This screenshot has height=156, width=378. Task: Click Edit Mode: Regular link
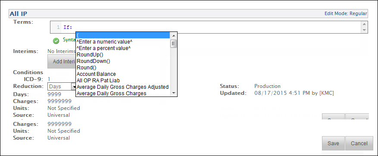pyautogui.click(x=346, y=13)
